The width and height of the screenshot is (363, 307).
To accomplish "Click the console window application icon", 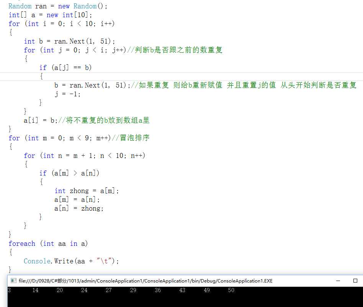I will tap(13, 281).
